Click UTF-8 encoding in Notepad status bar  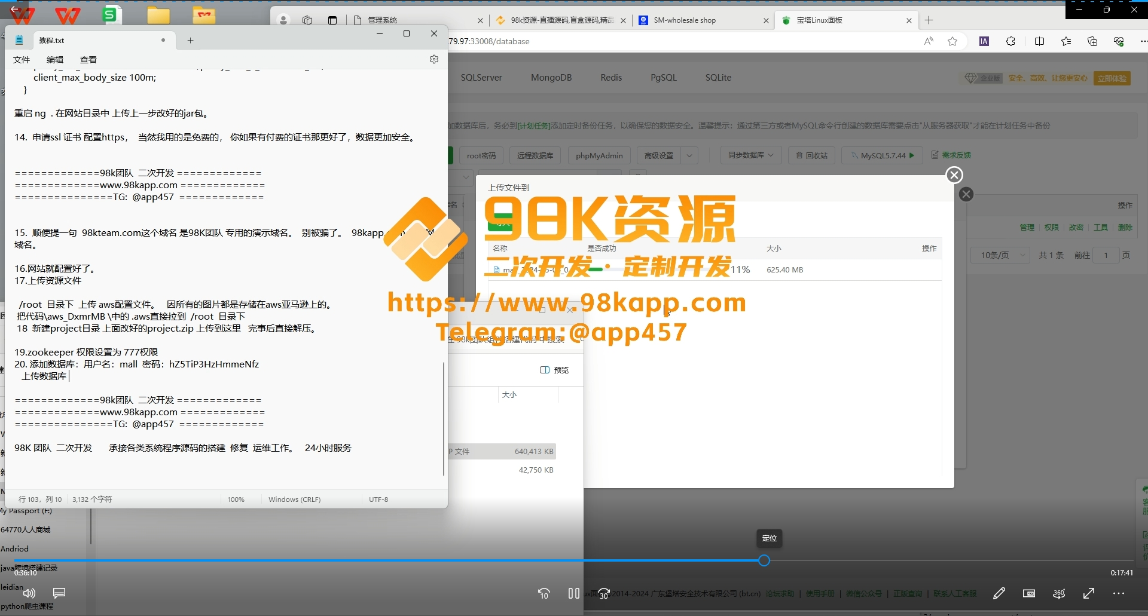[x=378, y=499]
